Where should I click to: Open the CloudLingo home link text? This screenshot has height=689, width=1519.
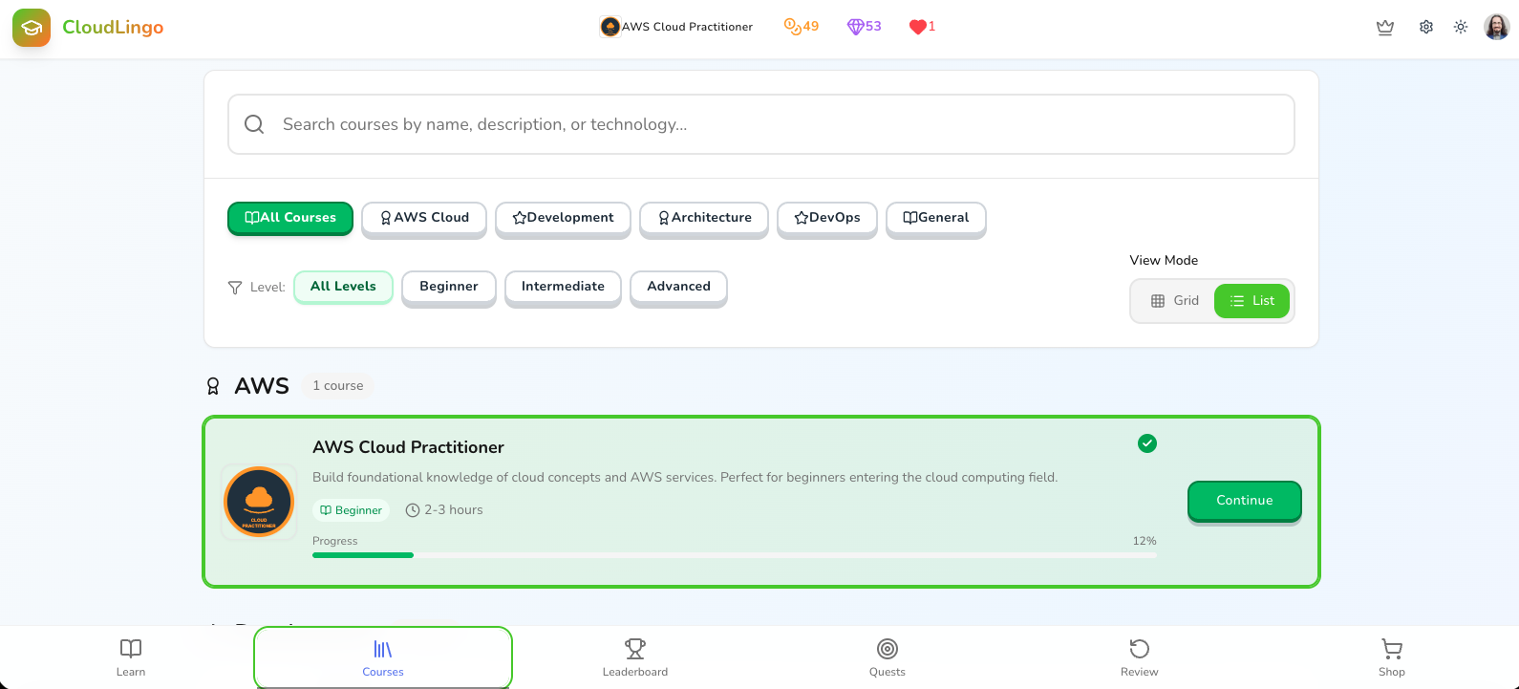point(113,28)
